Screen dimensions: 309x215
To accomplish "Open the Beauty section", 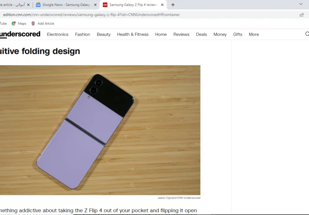I will (x=103, y=34).
